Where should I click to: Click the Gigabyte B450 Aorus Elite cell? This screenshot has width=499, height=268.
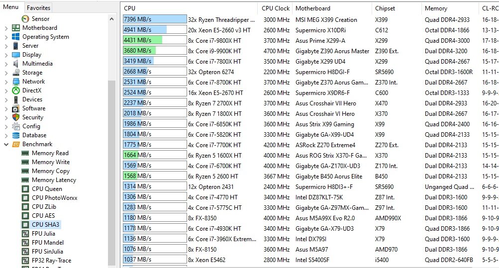[x=329, y=177]
